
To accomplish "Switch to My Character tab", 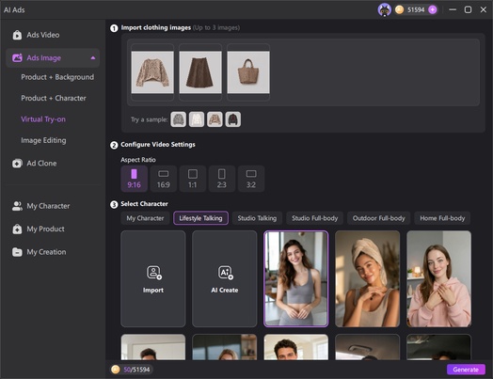I will click(145, 218).
